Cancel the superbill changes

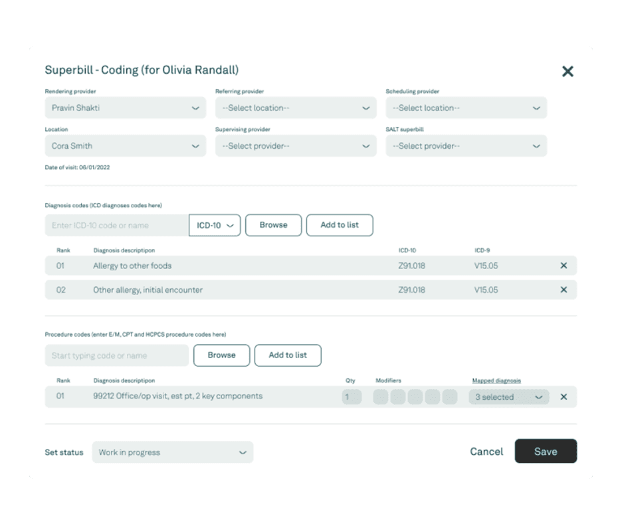[486, 451]
